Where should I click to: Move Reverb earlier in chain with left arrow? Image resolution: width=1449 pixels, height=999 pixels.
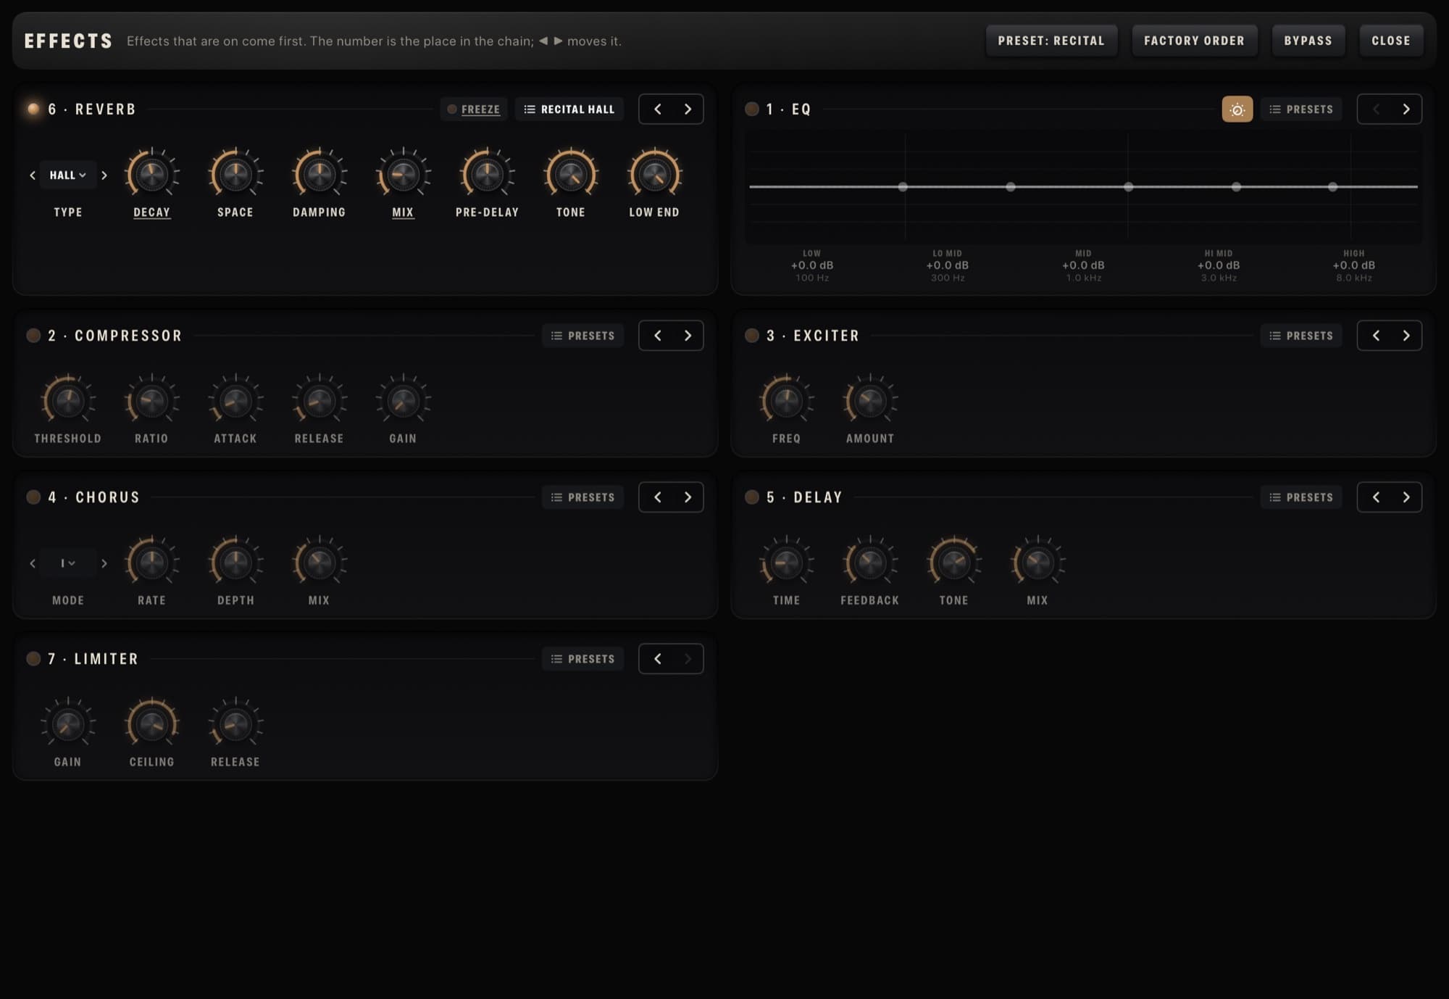pyautogui.click(x=657, y=109)
